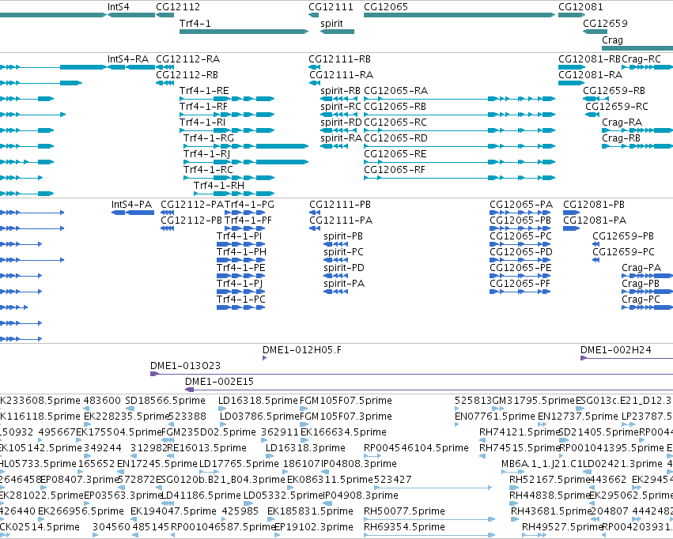Select the CG12112 gene label
The width and height of the screenshot is (673, 539).
coord(178,7)
